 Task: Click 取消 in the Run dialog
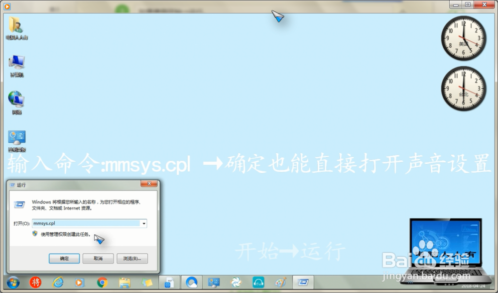click(x=98, y=259)
